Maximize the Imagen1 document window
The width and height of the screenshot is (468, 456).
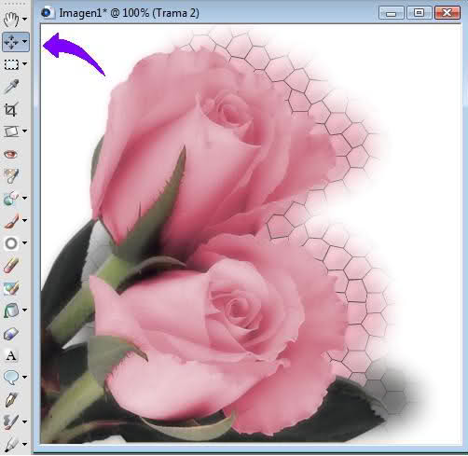[419, 13]
